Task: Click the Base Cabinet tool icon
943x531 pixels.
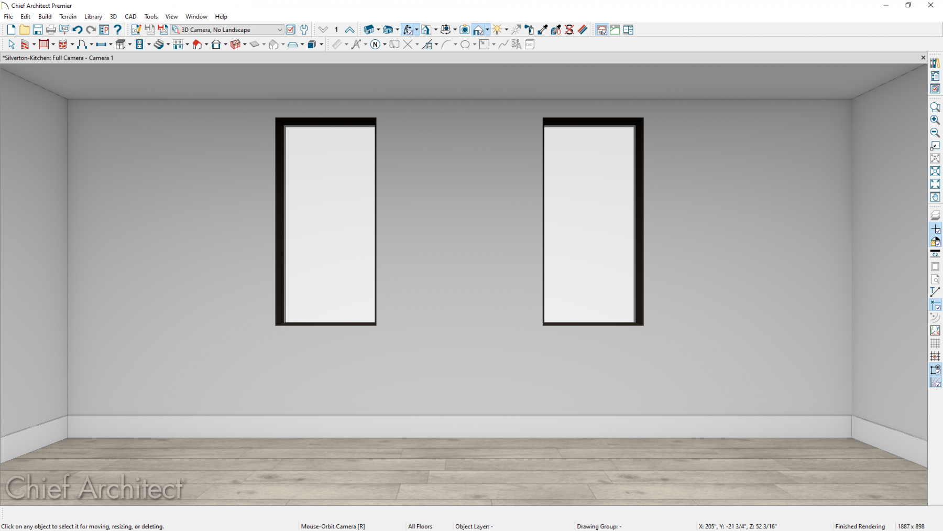Action: point(120,45)
